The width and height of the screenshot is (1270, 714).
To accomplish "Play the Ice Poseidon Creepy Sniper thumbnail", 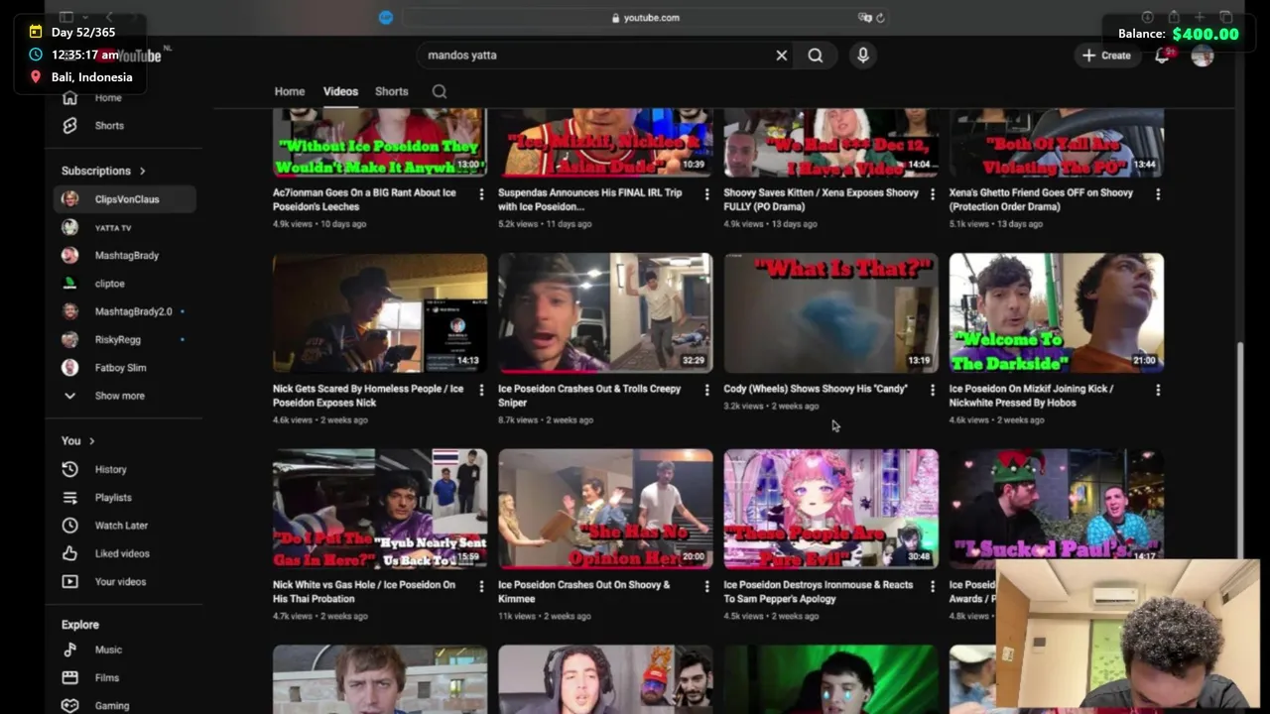I will tap(605, 313).
